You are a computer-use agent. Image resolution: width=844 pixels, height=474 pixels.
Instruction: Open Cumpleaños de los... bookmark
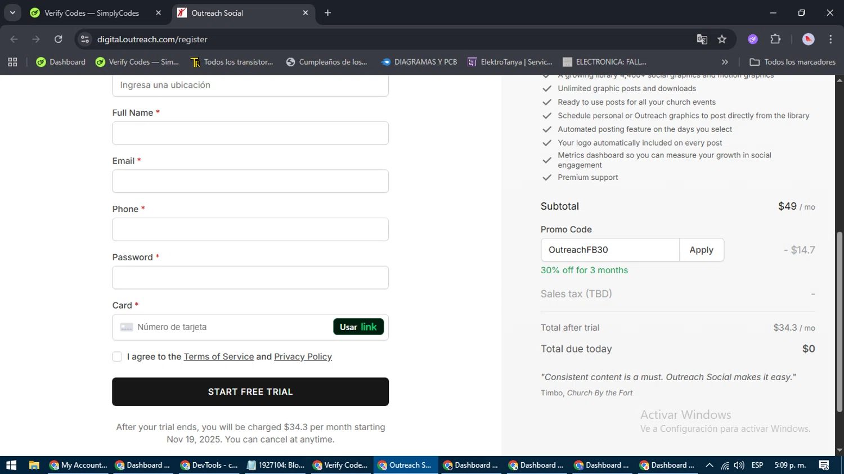point(326,62)
